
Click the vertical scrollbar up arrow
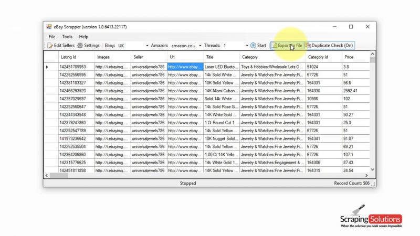[372, 54]
